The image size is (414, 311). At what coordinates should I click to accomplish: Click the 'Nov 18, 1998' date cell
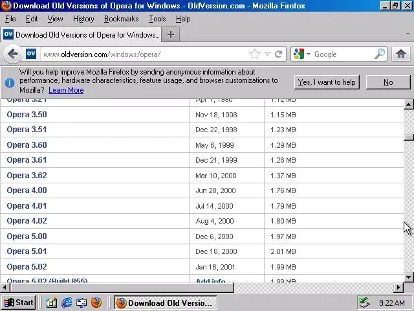(x=216, y=115)
